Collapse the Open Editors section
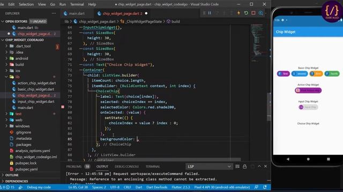343x192 pixels. pos(3,21)
